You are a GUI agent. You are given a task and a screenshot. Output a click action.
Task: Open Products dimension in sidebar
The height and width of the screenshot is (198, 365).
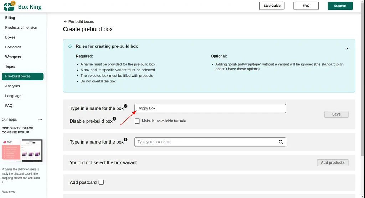click(21, 27)
